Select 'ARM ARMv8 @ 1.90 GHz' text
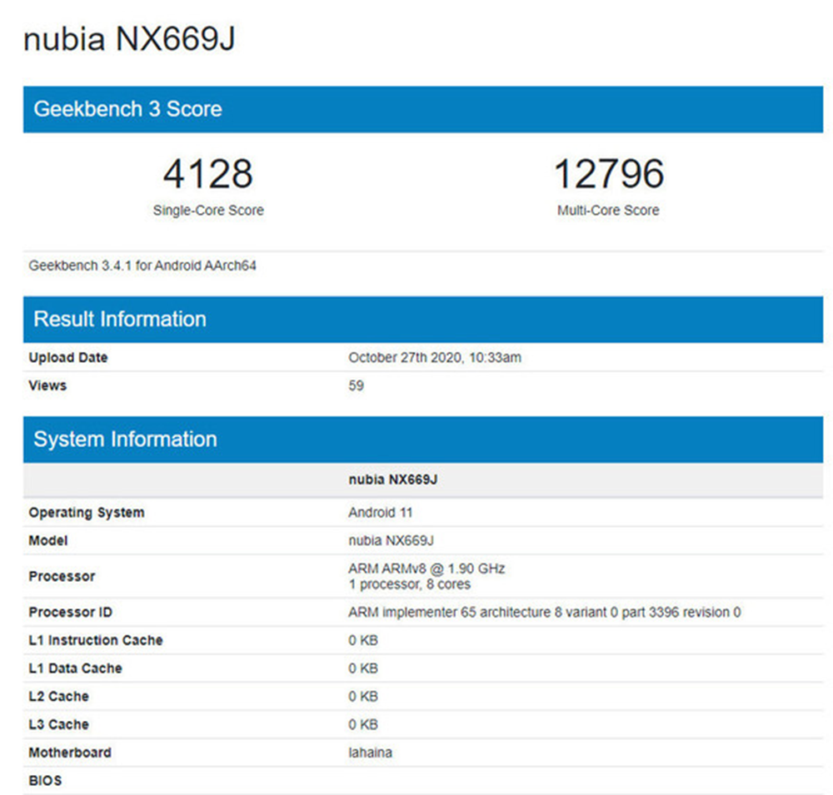 pyautogui.click(x=426, y=569)
